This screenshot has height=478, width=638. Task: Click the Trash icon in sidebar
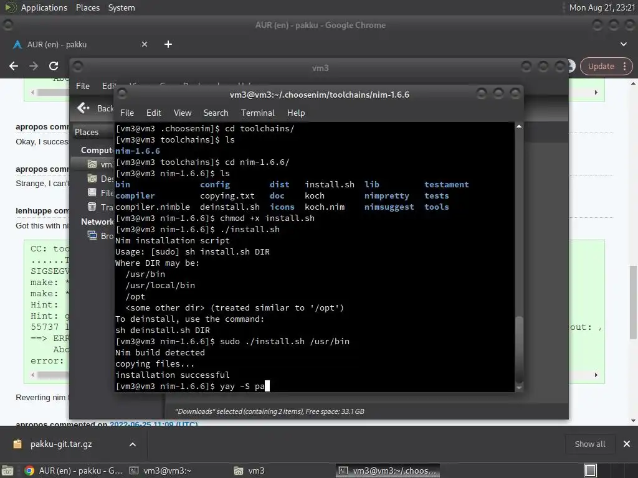92,207
